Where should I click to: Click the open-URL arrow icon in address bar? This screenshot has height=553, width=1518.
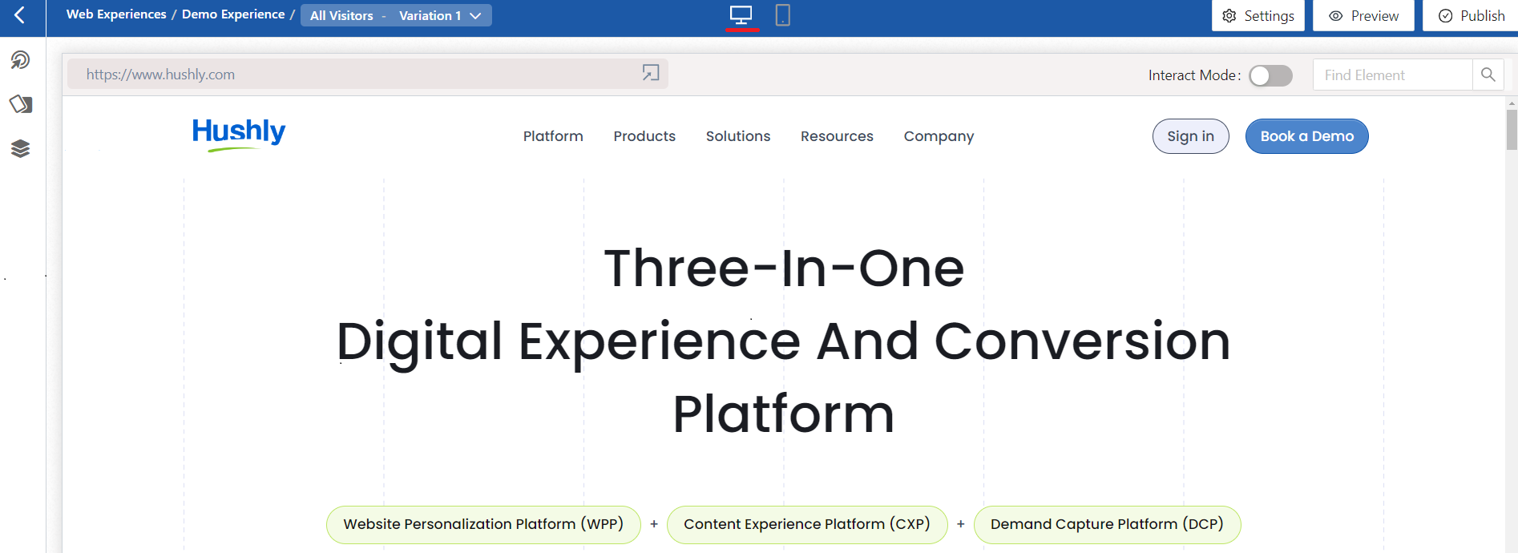pyautogui.click(x=651, y=73)
